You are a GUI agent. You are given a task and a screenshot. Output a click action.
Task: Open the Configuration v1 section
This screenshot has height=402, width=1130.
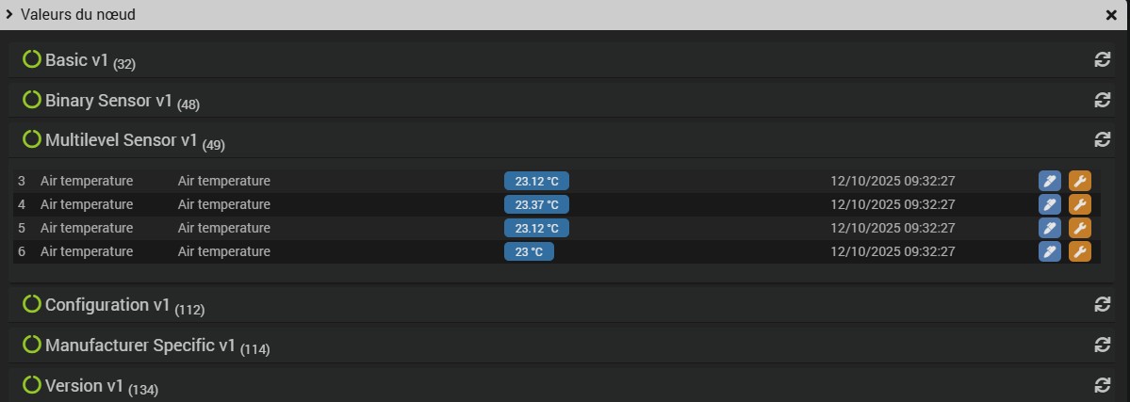107,305
